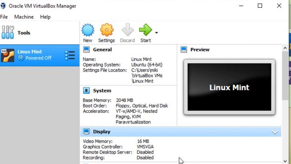
Task: Open the Settings gear icon
Action: pos(107,30)
